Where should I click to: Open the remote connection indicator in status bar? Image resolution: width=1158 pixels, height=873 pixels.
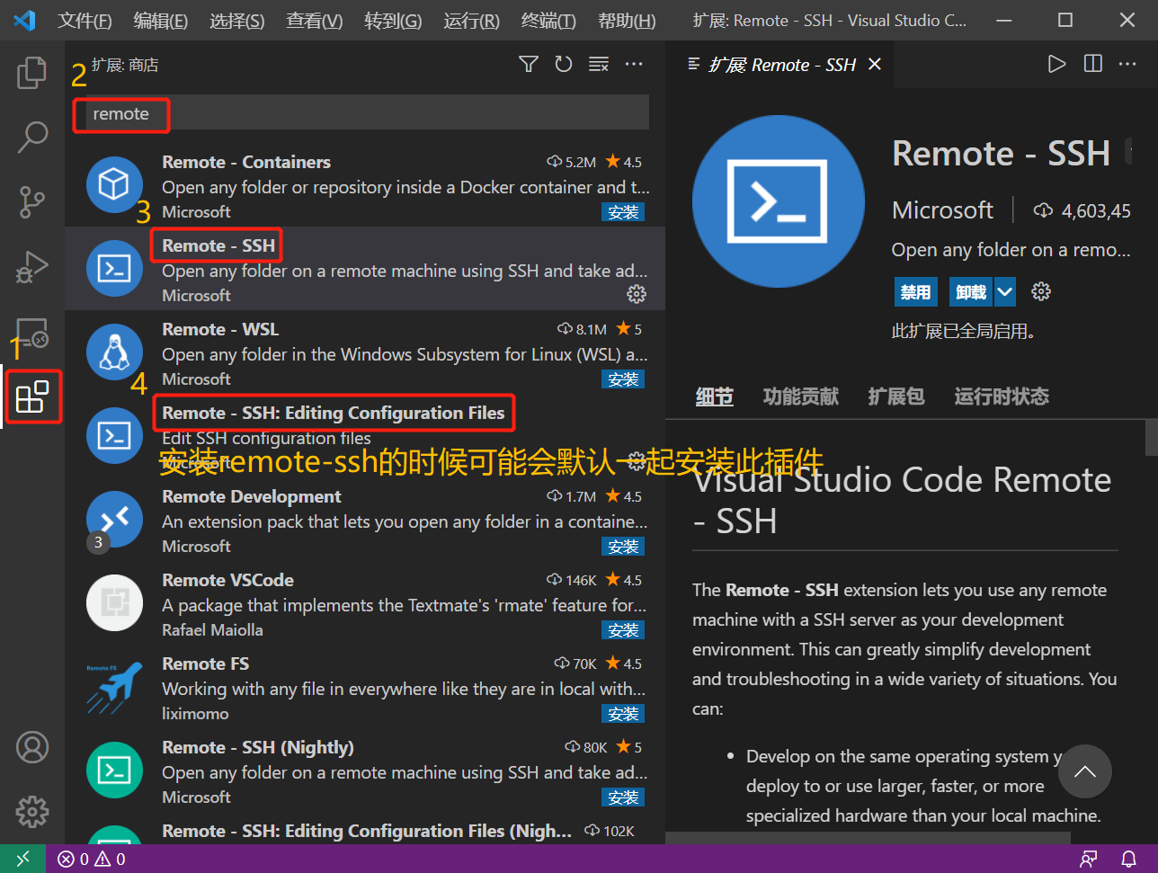(23, 859)
